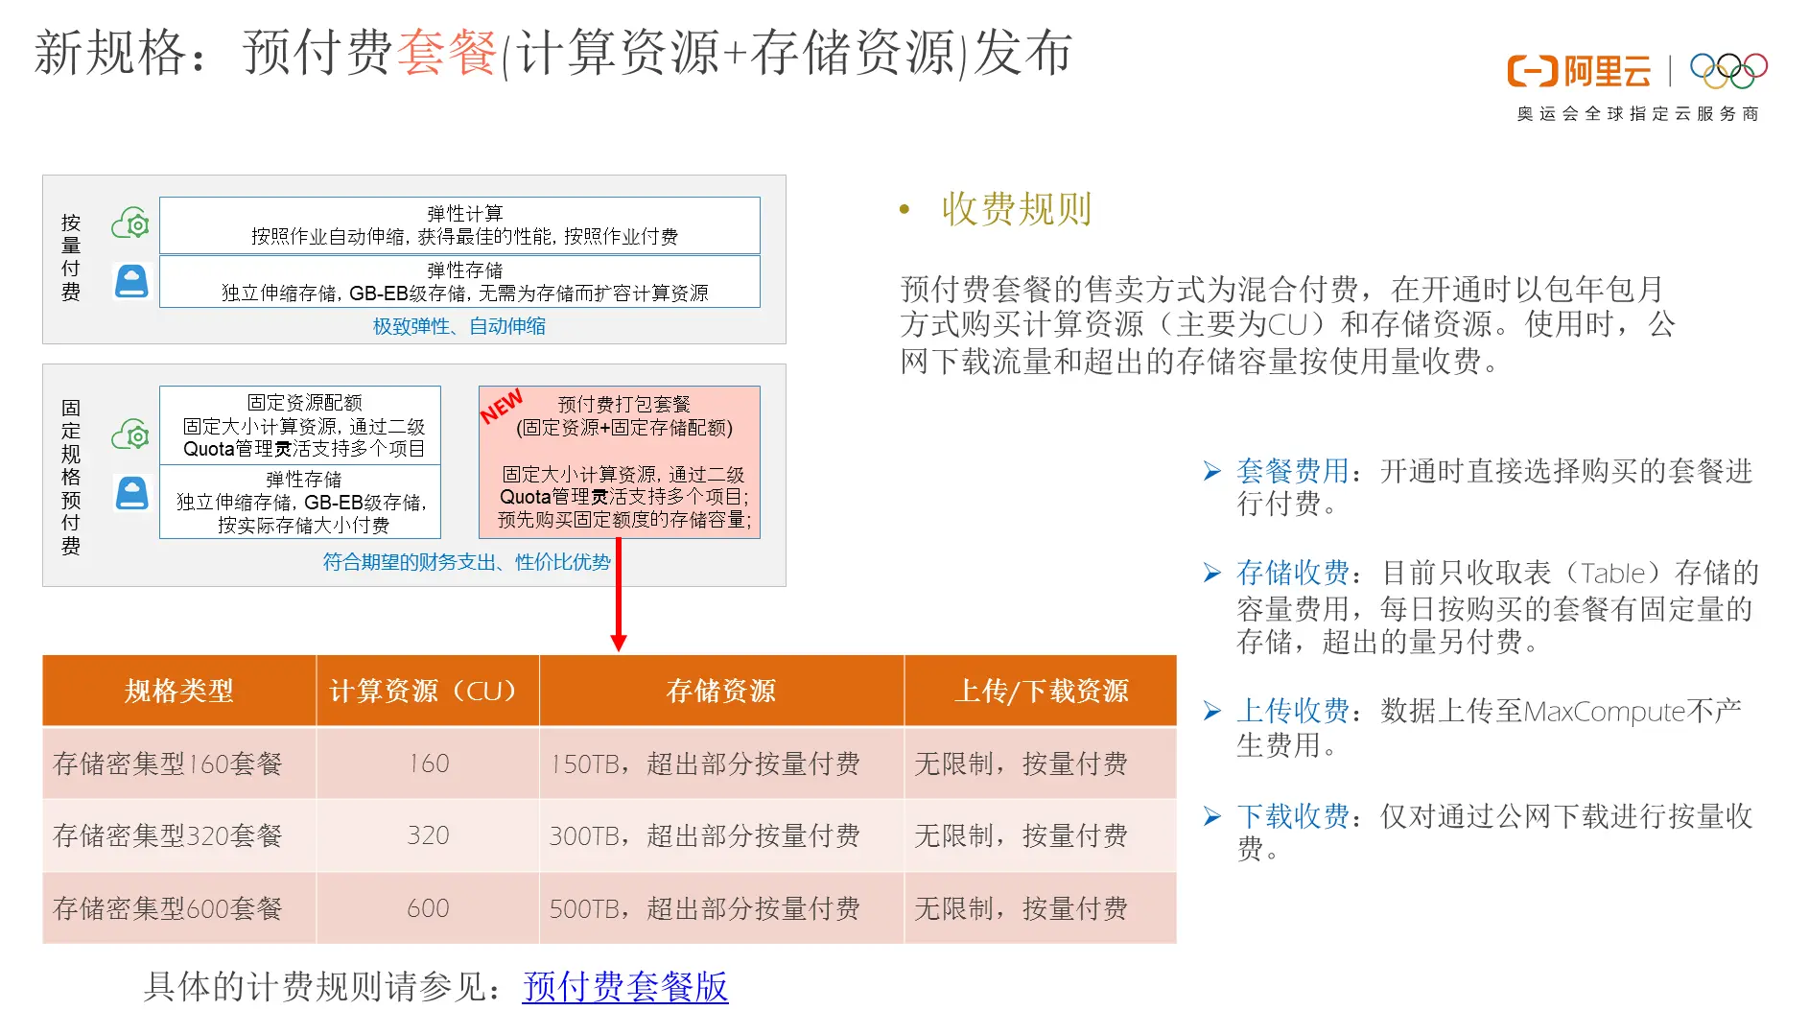Viewport: 1809px width, 1010px height.
Task: Click the red NEW badge
Action: tap(502, 406)
